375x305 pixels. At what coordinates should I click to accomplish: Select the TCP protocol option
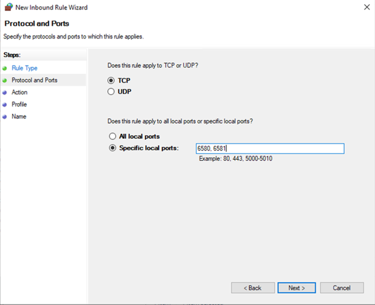click(x=111, y=80)
